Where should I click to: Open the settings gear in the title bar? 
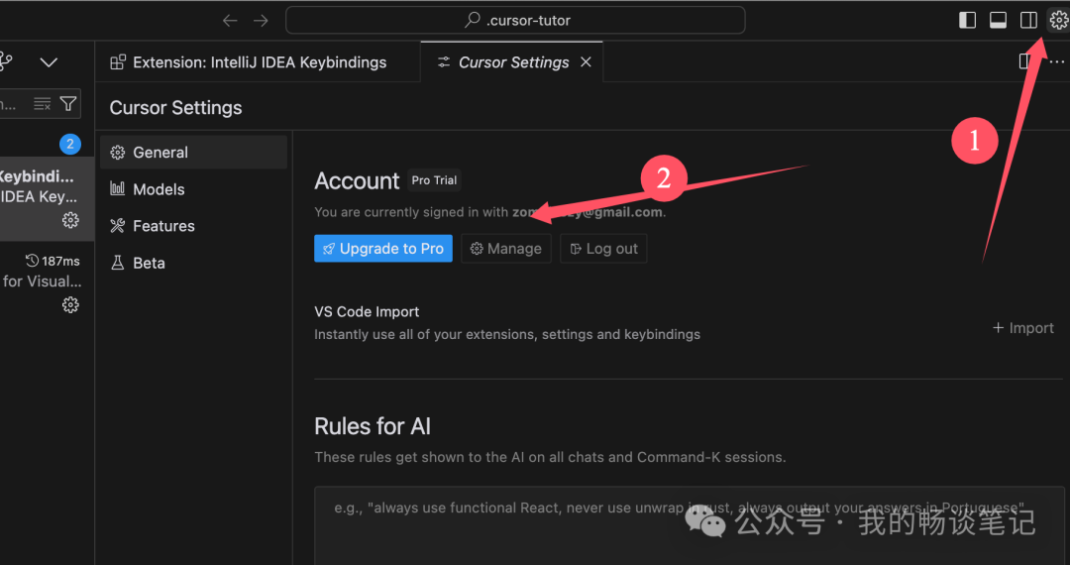point(1058,21)
